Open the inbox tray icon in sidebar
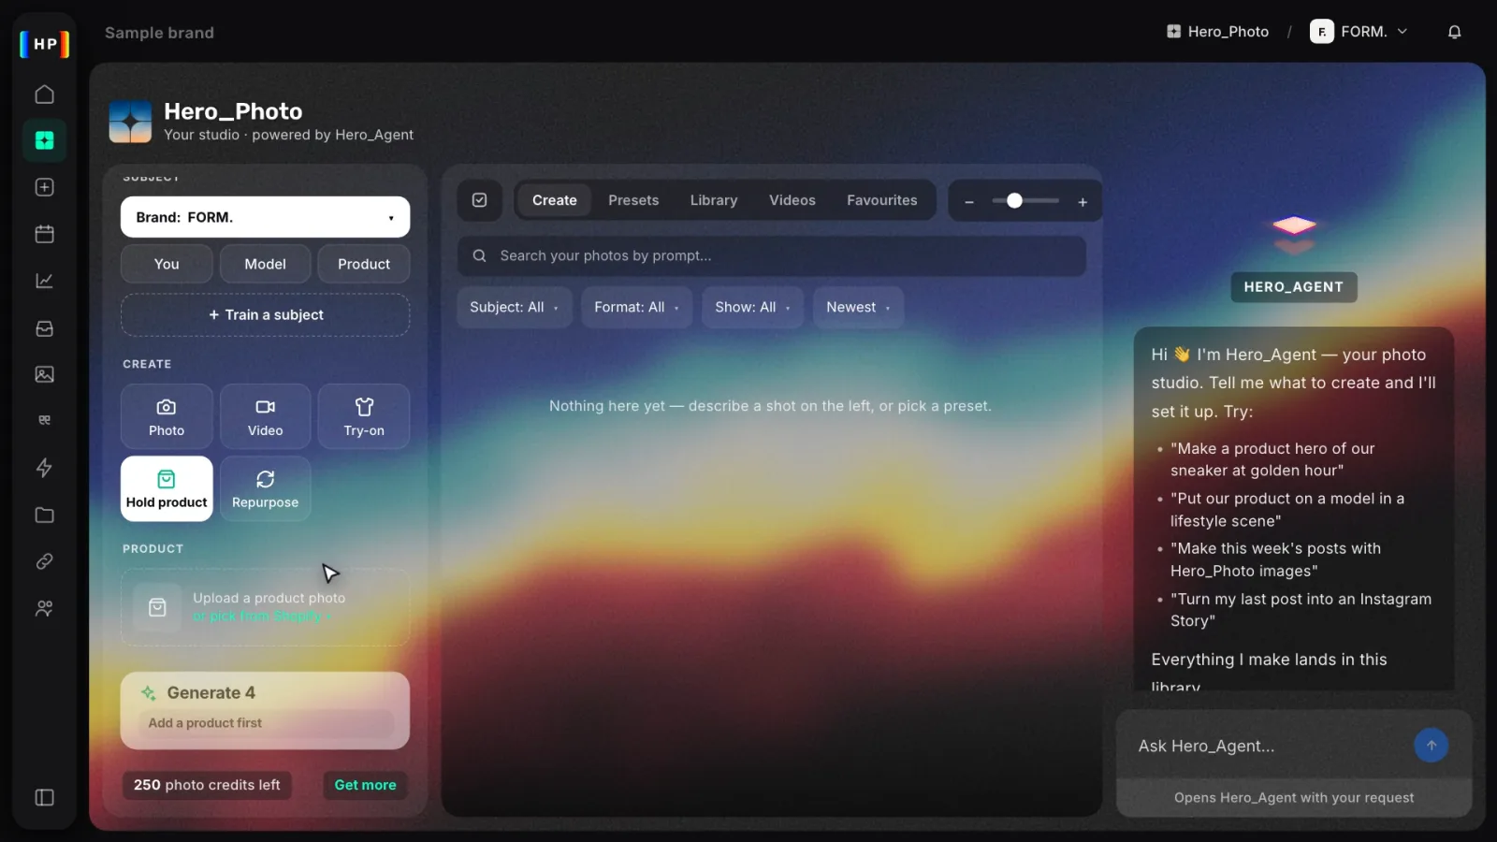 pyautogui.click(x=44, y=328)
